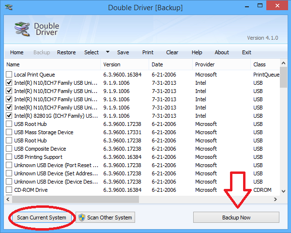Sort by the Date column header
Screen dimensions: 291x233
[x=171, y=64]
